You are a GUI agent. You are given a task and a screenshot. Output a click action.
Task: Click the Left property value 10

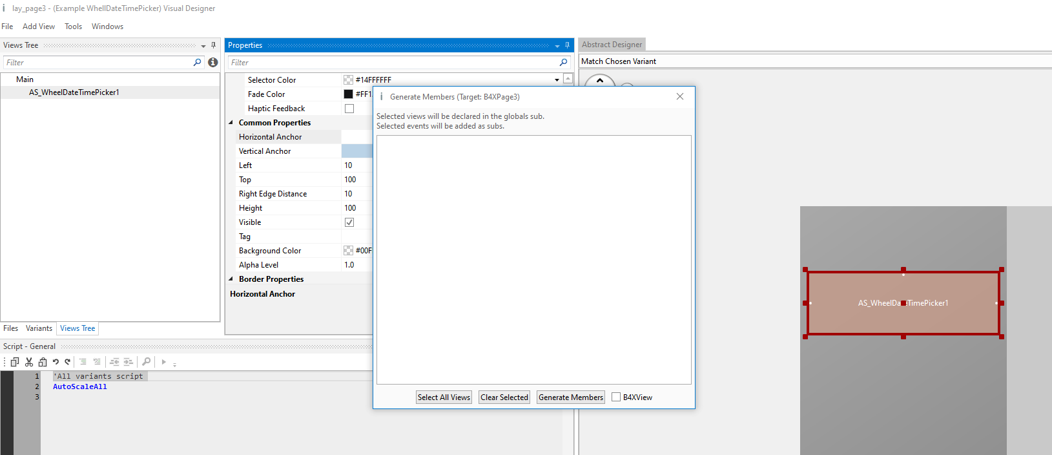(348, 165)
